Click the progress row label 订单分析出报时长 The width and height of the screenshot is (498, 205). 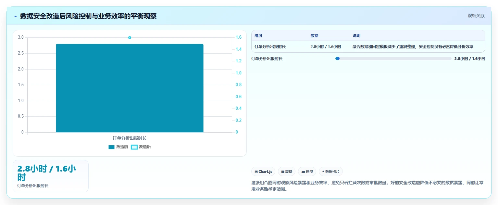267,59
